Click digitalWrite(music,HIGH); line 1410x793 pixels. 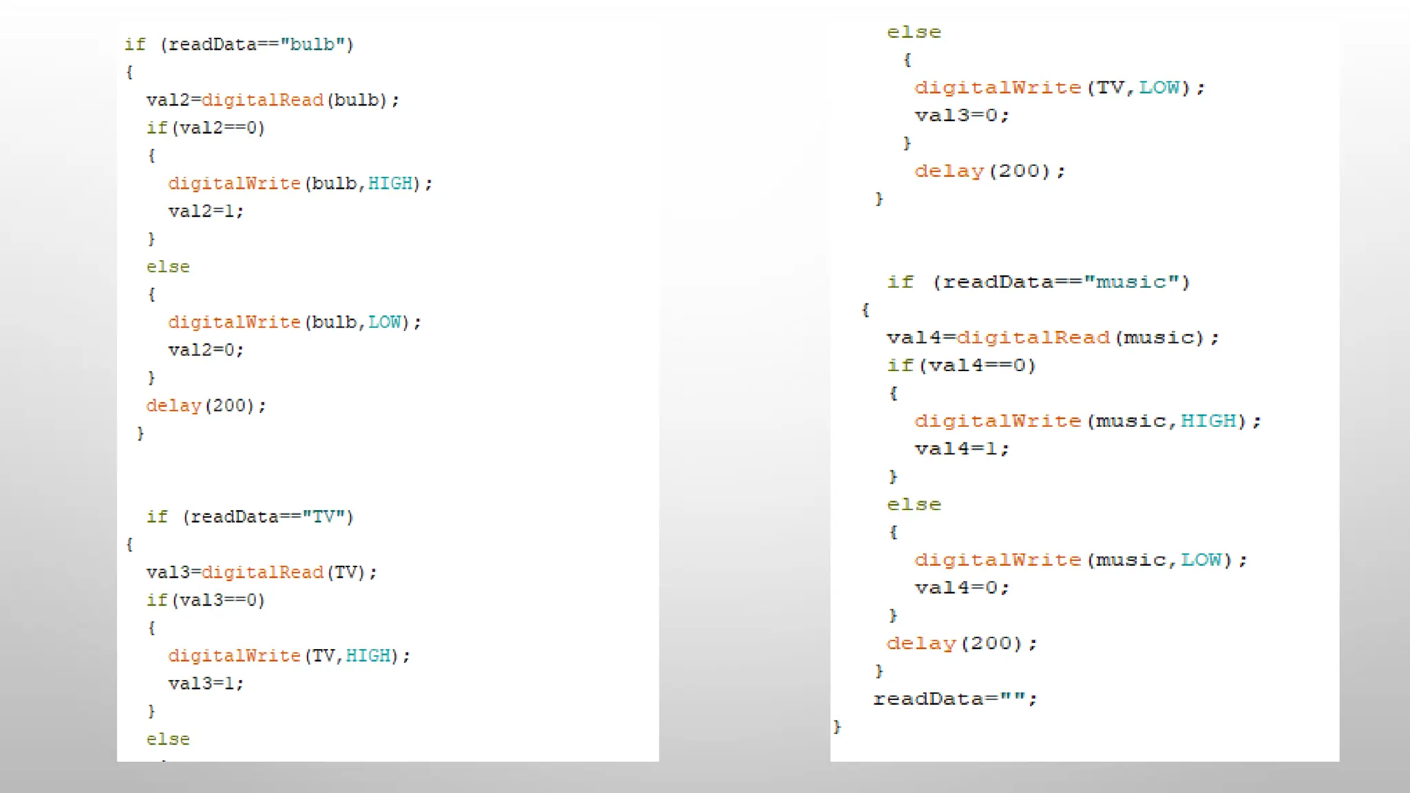pos(1087,421)
